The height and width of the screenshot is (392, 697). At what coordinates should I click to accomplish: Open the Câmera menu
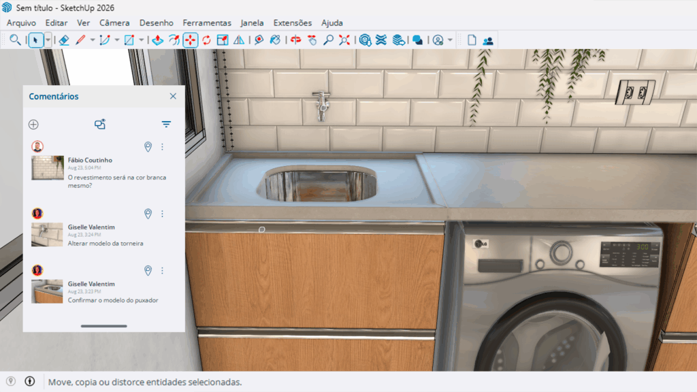tap(114, 22)
